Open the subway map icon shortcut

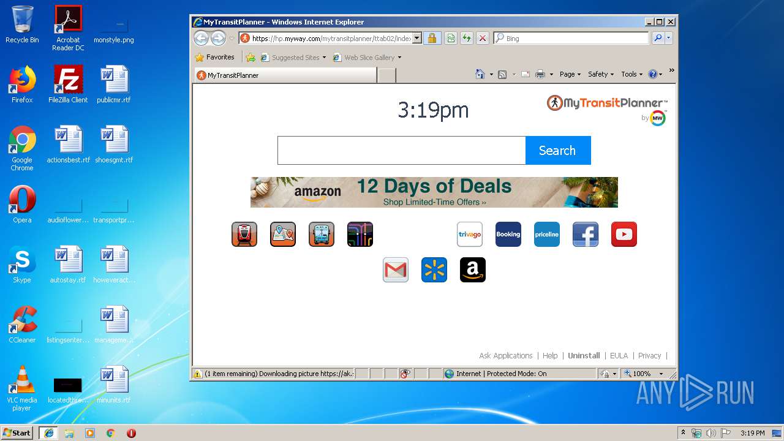pos(360,234)
